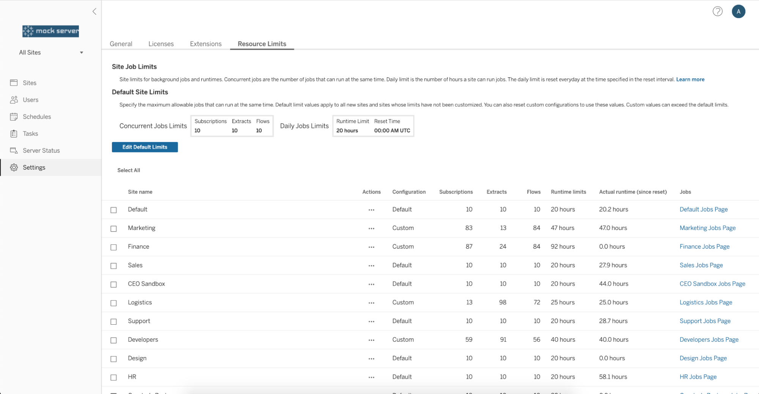Collapse the sidebar with the chevron

click(94, 11)
